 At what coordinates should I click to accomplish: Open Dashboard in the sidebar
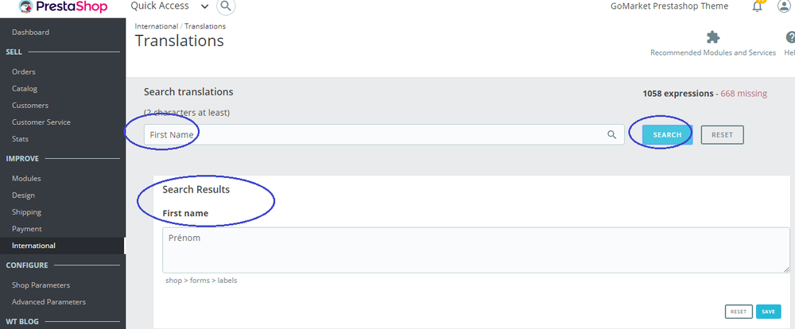click(30, 33)
